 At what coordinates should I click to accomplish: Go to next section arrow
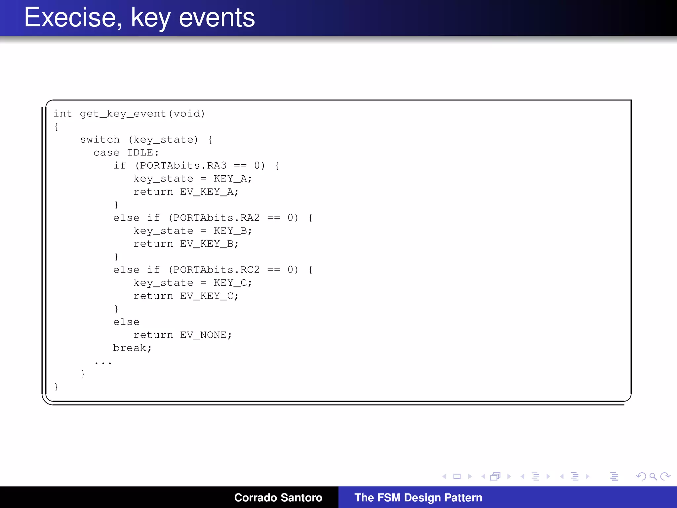coord(587,477)
